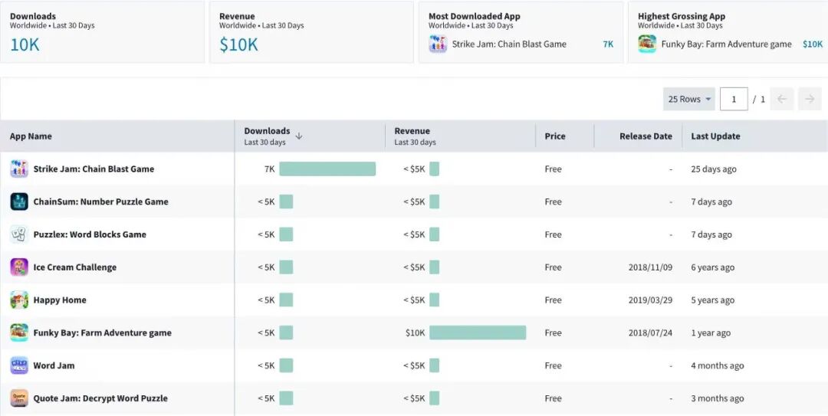828x416 pixels.
Task: Click the Happy Home app icon
Action: pyautogui.click(x=19, y=300)
